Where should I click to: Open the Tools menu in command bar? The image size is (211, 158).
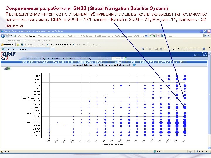tap(197, 49)
